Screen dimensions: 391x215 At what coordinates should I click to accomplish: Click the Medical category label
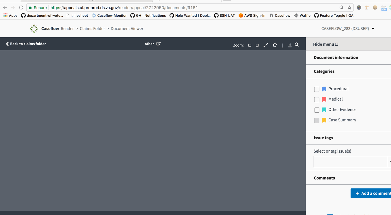pos(336,99)
